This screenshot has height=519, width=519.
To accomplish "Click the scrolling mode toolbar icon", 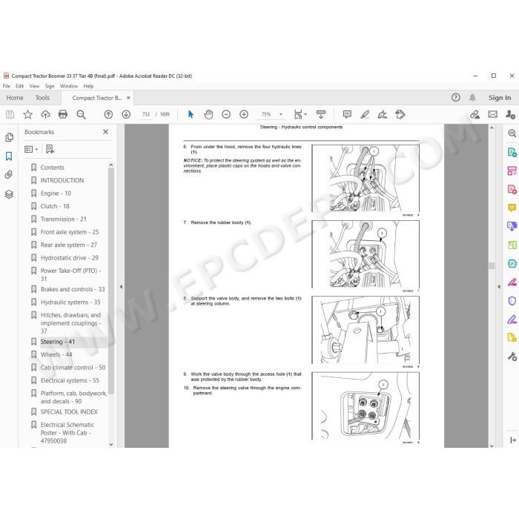I will pyautogui.click(x=321, y=114).
